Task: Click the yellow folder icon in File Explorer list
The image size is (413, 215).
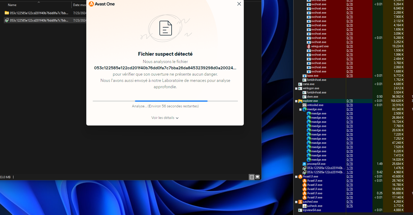Action: coord(7,13)
